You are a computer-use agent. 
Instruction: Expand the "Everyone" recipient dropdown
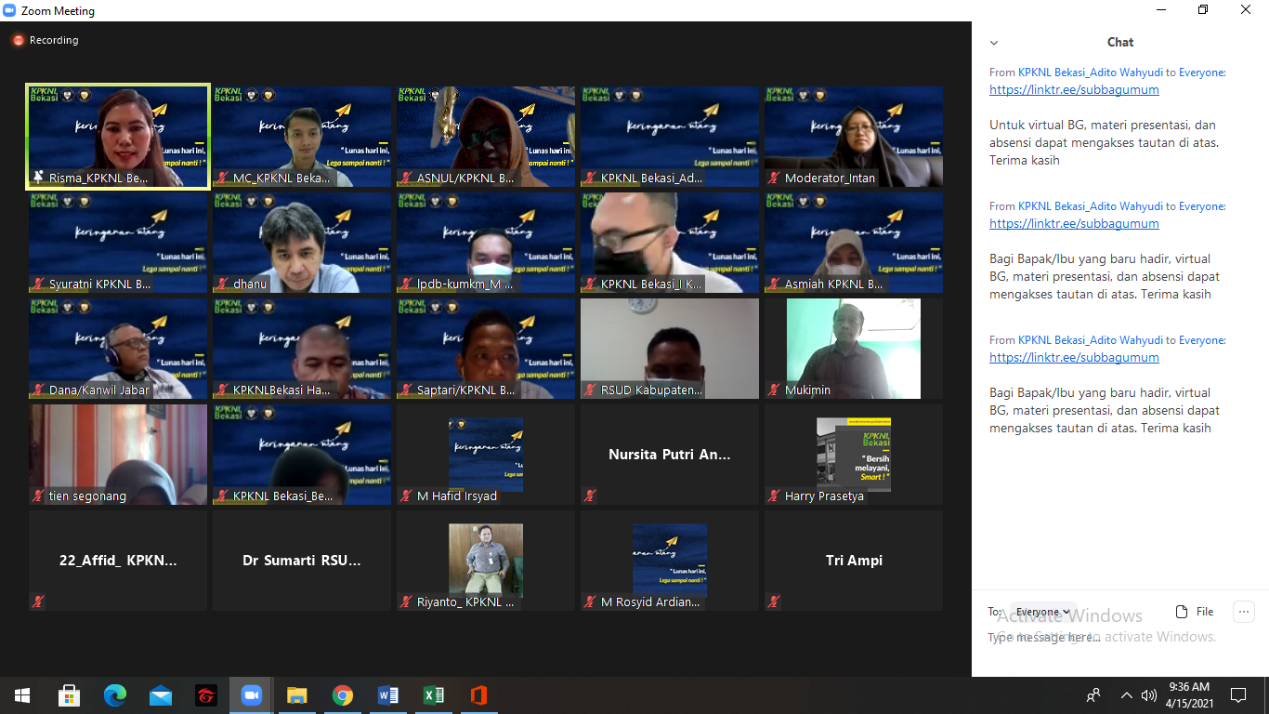pyautogui.click(x=1042, y=612)
